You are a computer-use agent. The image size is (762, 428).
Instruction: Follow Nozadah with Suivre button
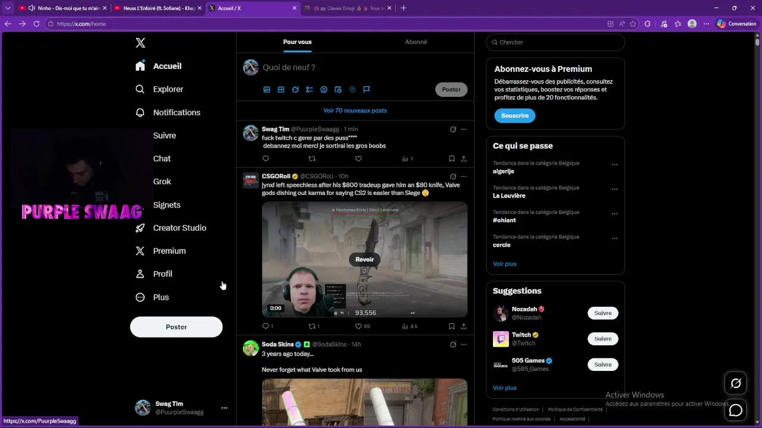point(603,313)
